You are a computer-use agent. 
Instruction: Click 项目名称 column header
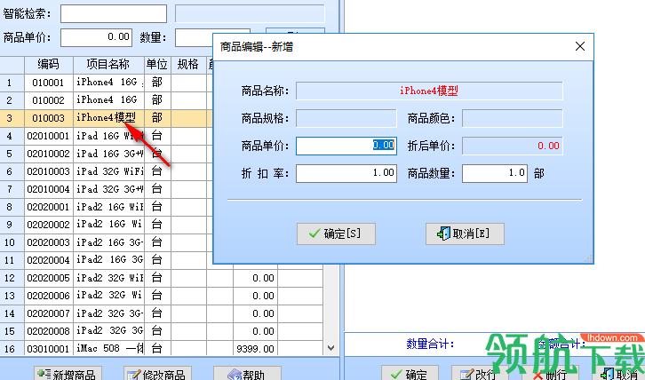click(x=108, y=65)
